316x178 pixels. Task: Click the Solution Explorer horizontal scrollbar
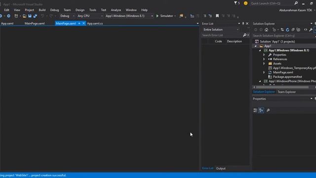click(x=282, y=87)
